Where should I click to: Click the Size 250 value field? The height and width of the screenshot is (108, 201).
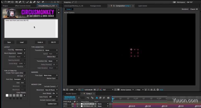[23, 83]
